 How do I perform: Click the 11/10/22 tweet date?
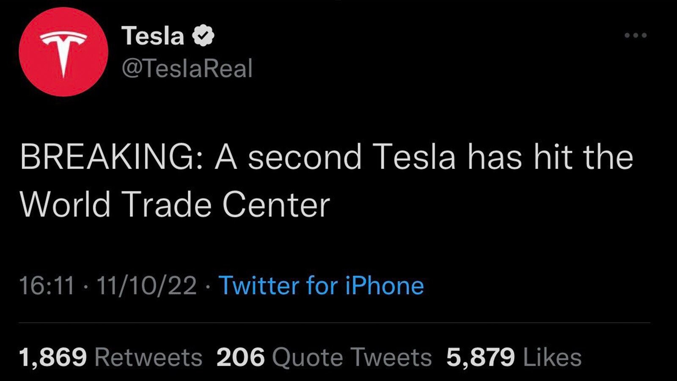pyautogui.click(x=146, y=286)
